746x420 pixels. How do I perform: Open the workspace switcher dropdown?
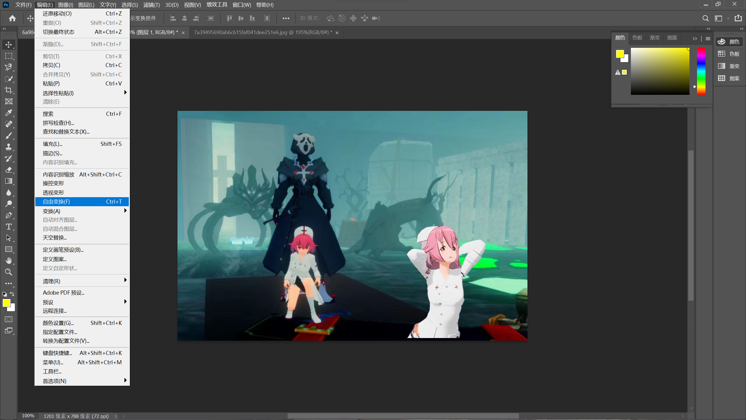pos(722,18)
